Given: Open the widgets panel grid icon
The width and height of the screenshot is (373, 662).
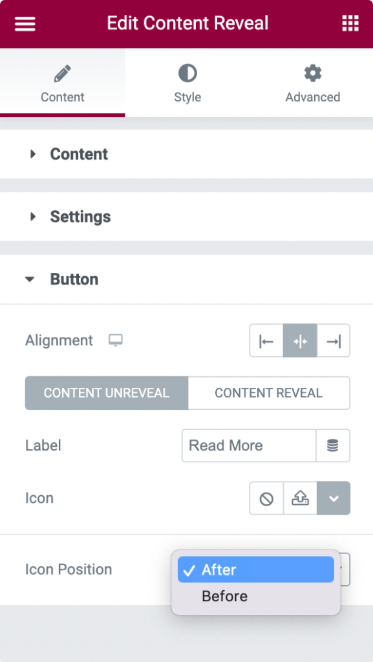Looking at the screenshot, I should point(350,23).
